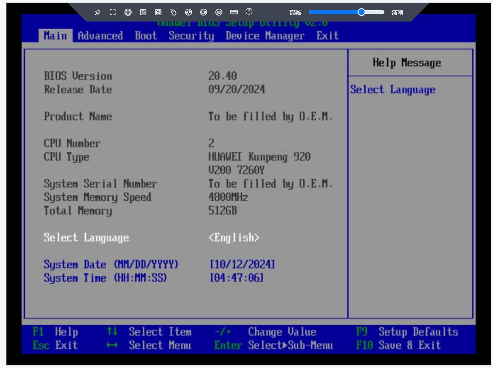The width and height of the screenshot is (493, 368).
Task: Switch to the Advanced tab
Action: [100, 36]
